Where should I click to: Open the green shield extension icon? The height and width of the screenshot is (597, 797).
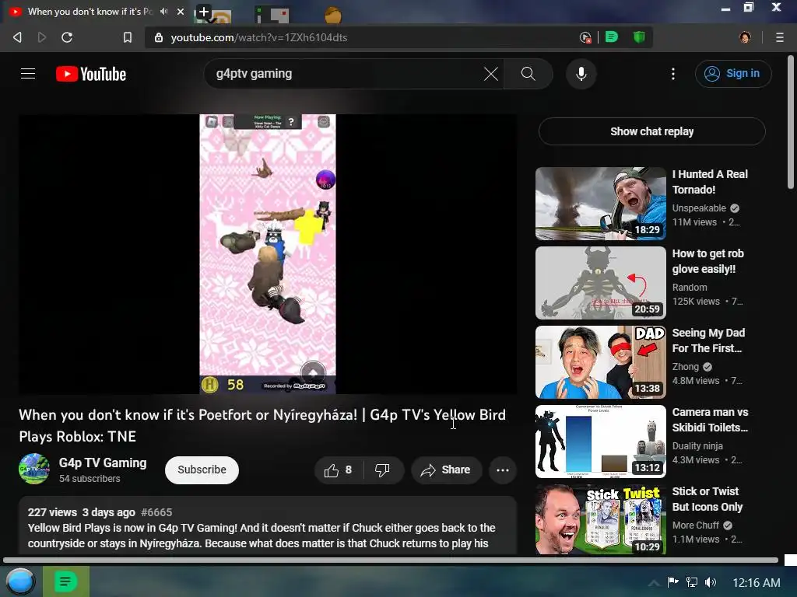click(x=639, y=37)
